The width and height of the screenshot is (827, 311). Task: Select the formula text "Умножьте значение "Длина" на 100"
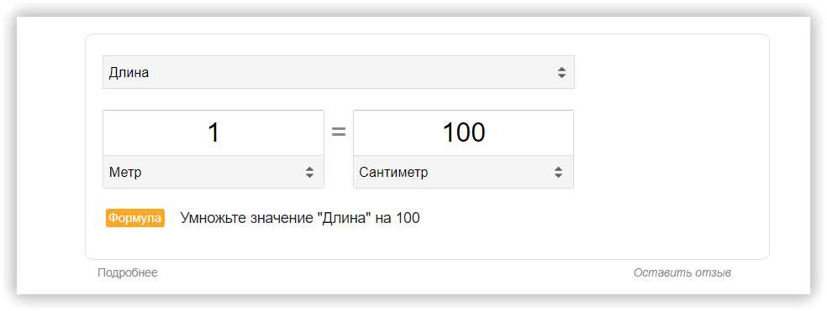tap(300, 218)
